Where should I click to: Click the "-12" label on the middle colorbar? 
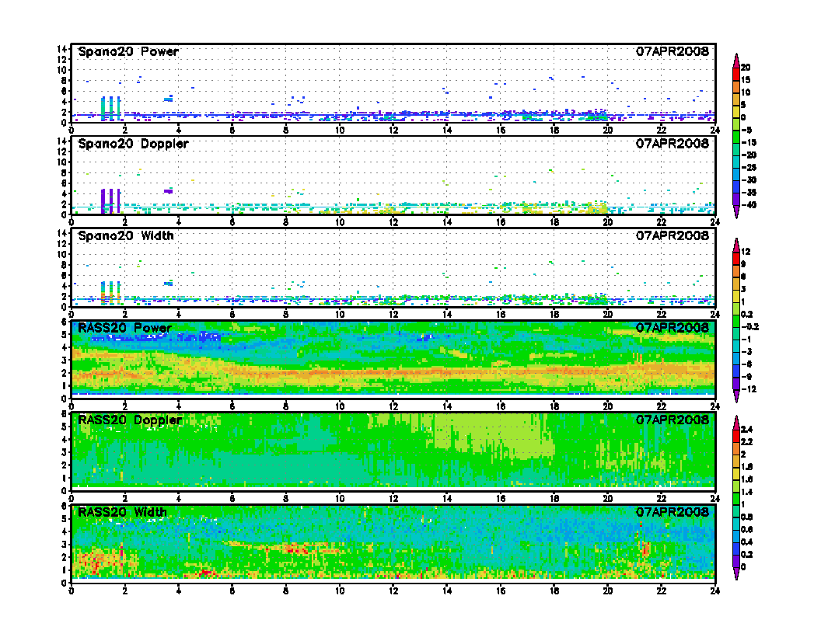click(x=749, y=389)
